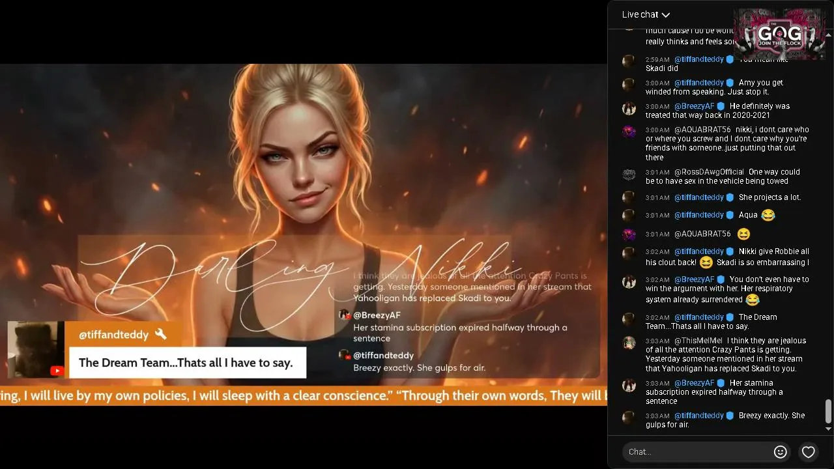Viewport: 834px width, 469px height.
Task: Click the wrench icon beside overlay @tiffandteddy
Action: click(x=160, y=335)
